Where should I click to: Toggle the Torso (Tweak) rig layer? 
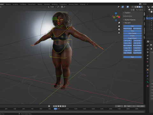click(x=132, y=34)
